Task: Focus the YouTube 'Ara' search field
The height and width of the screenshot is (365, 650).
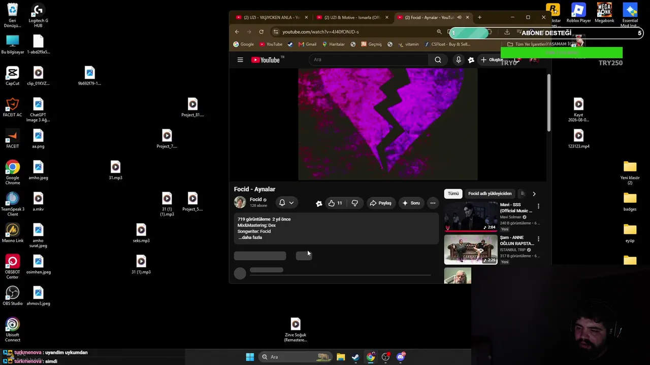Action: [368, 60]
